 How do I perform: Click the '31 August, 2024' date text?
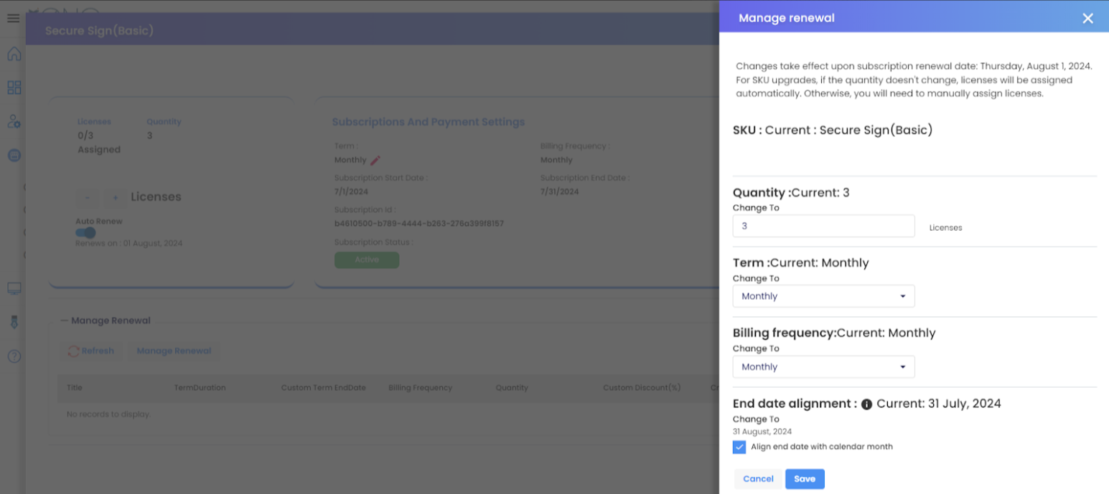pyautogui.click(x=762, y=432)
